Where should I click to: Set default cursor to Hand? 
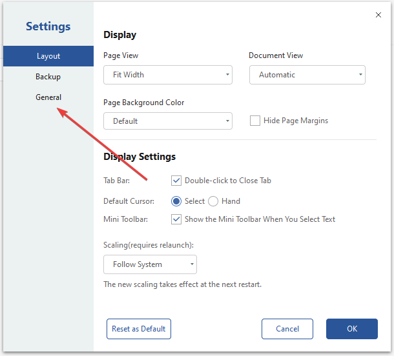point(213,201)
